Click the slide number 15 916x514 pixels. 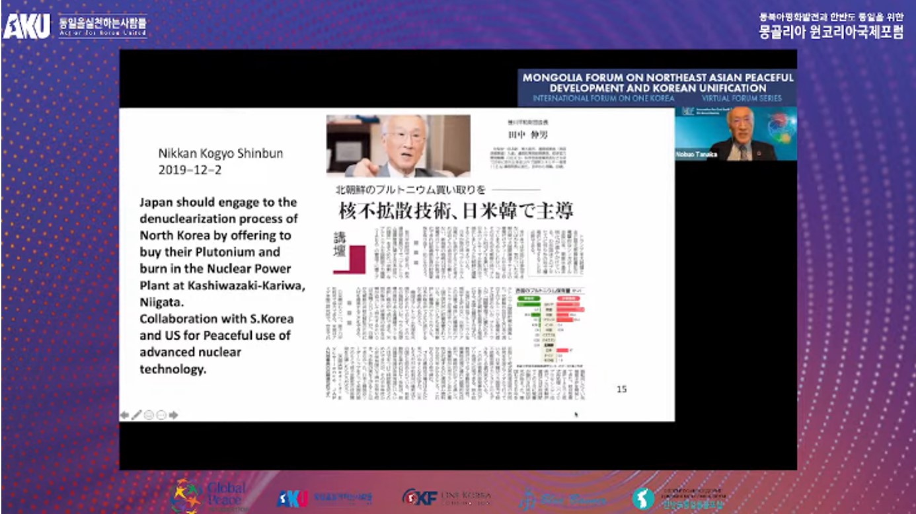coord(621,389)
